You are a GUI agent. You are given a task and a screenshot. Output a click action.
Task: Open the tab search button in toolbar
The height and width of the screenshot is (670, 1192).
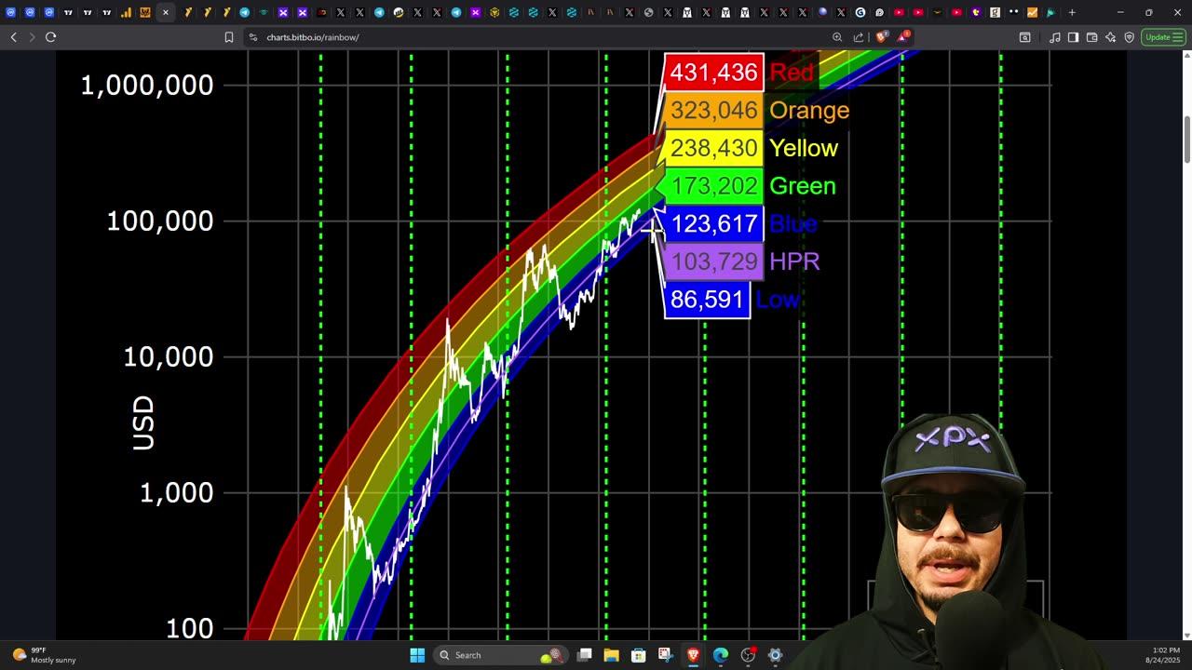pos(1024,37)
